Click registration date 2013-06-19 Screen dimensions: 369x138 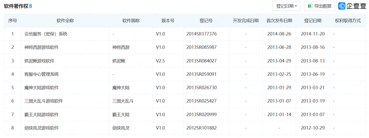pyautogui.click(x=313, y=74)
